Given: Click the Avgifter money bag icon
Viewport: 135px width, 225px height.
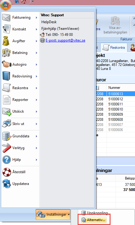Looking at the screenshot, I should click(x=6, y=41).
